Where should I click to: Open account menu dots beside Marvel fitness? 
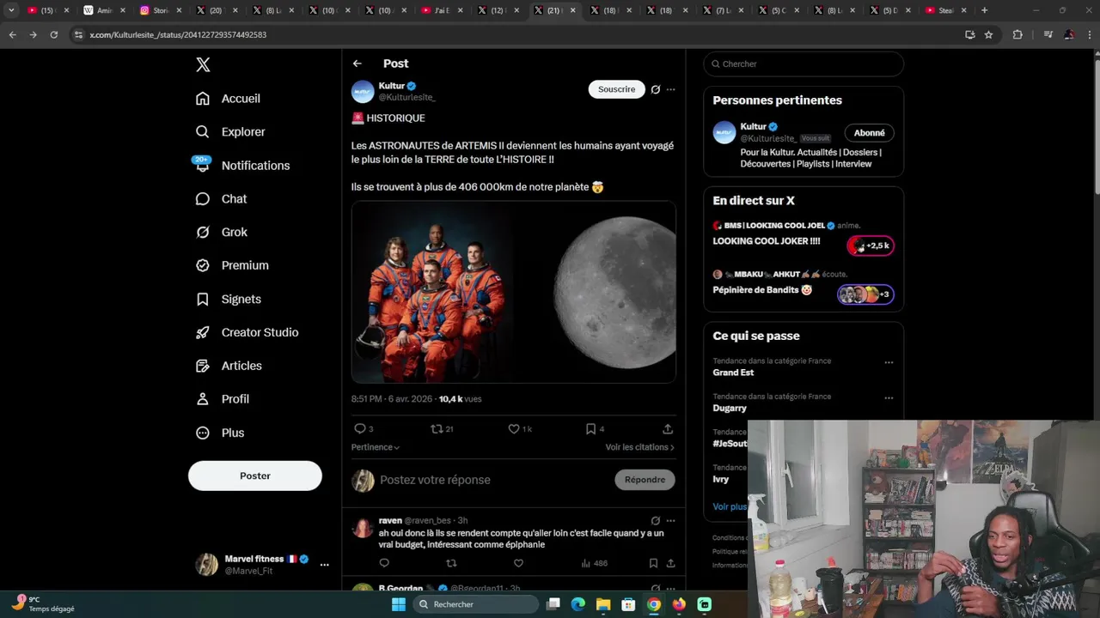coord(324,565)
